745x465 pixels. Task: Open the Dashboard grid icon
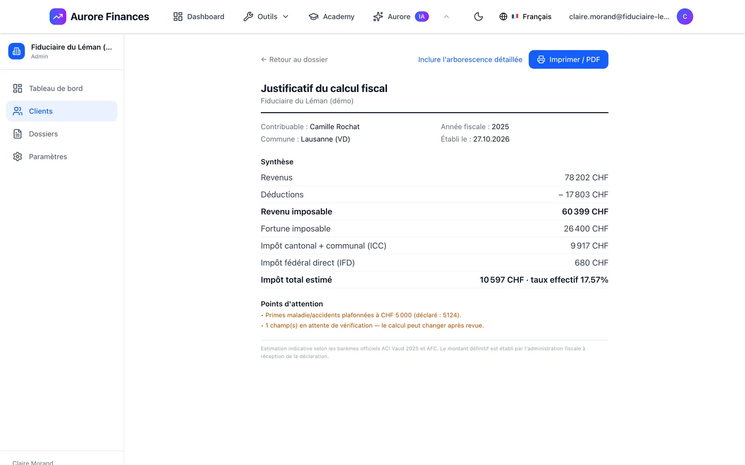[x=178, y=17]
